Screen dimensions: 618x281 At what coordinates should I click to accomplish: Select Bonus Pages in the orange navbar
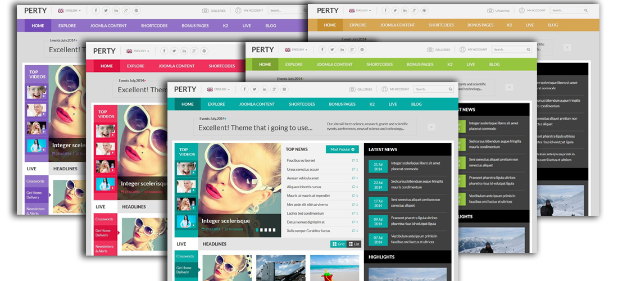coord(480,25)
